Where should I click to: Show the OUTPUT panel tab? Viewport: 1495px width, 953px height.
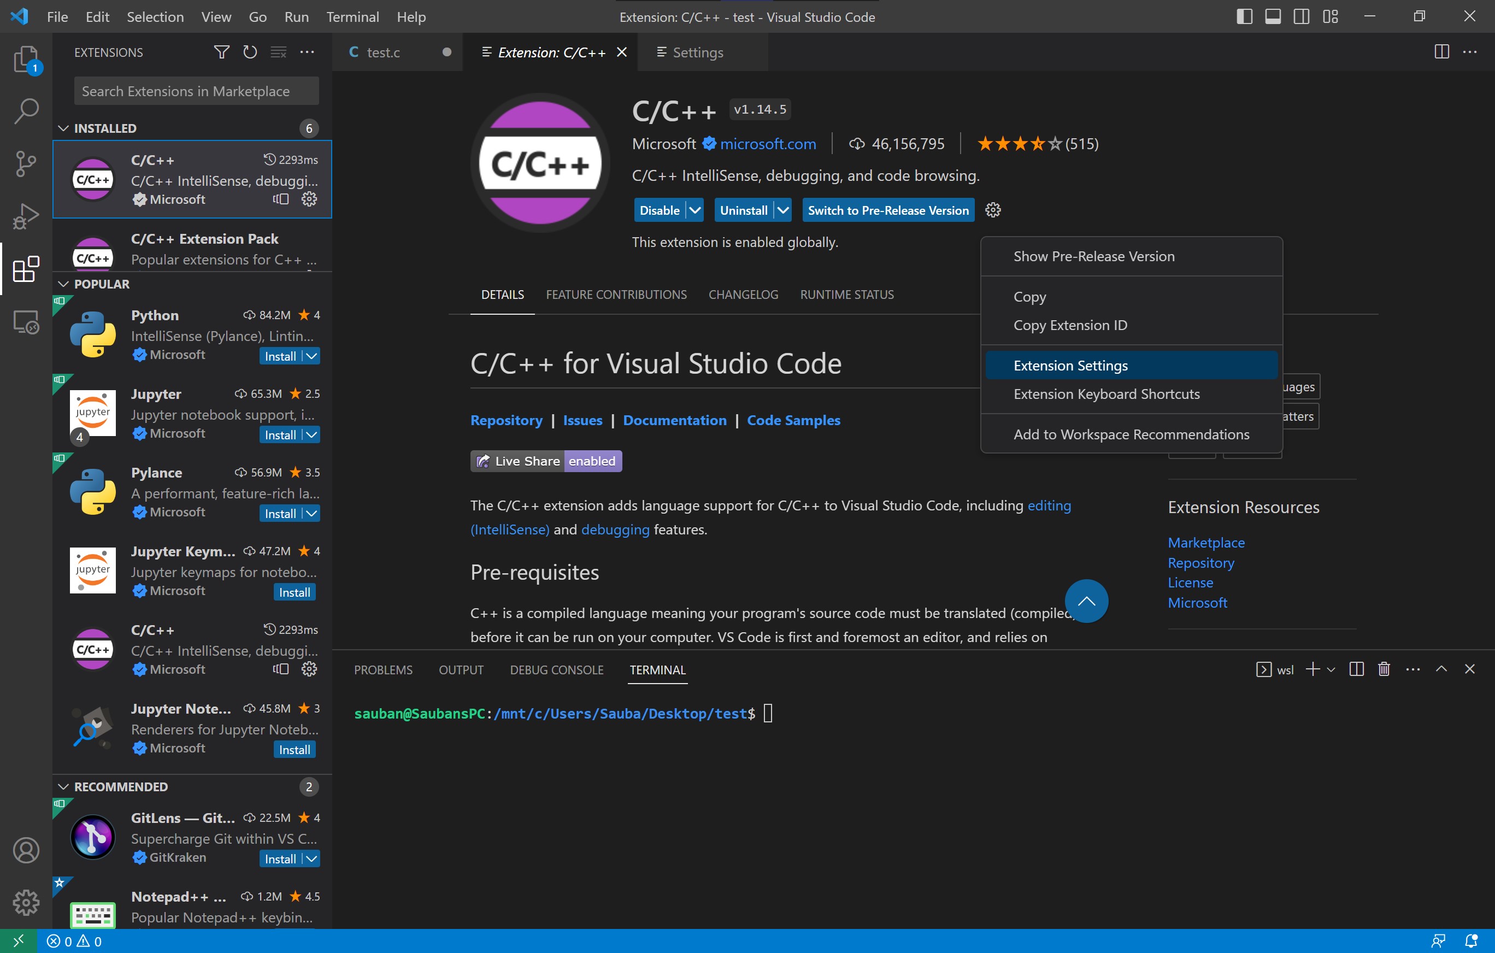[x=461, y=669]
